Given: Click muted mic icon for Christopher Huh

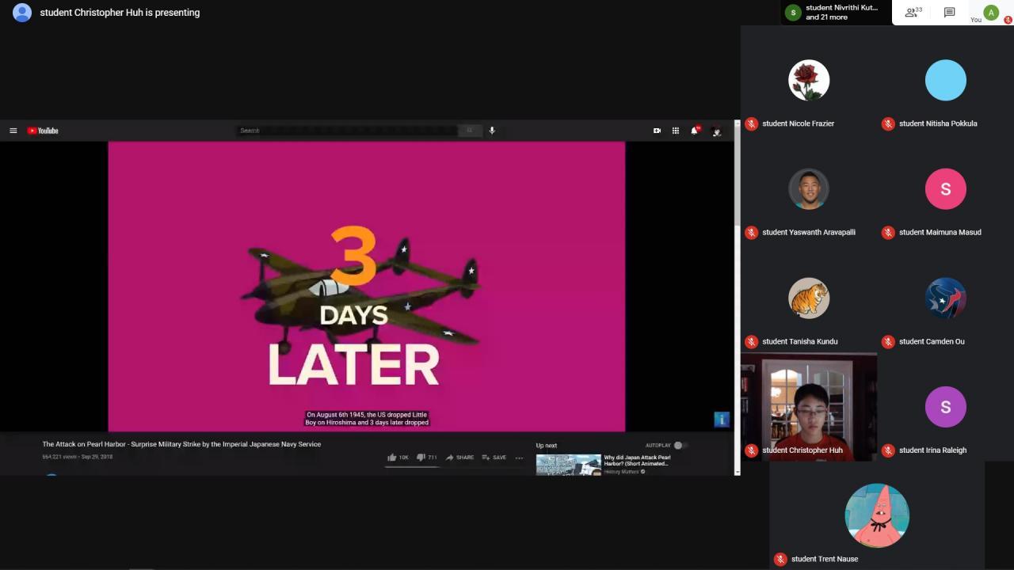Looking at the screenshot, I should click(x=751, y=450).
